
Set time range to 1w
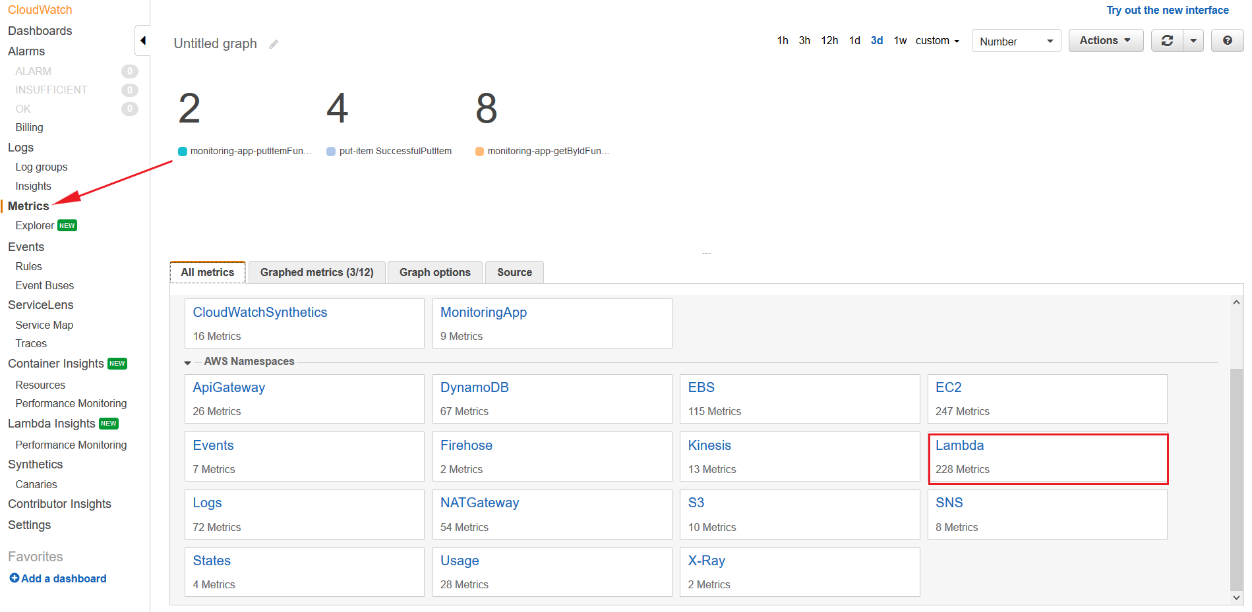pyautogui.click(x=900, y=41)
